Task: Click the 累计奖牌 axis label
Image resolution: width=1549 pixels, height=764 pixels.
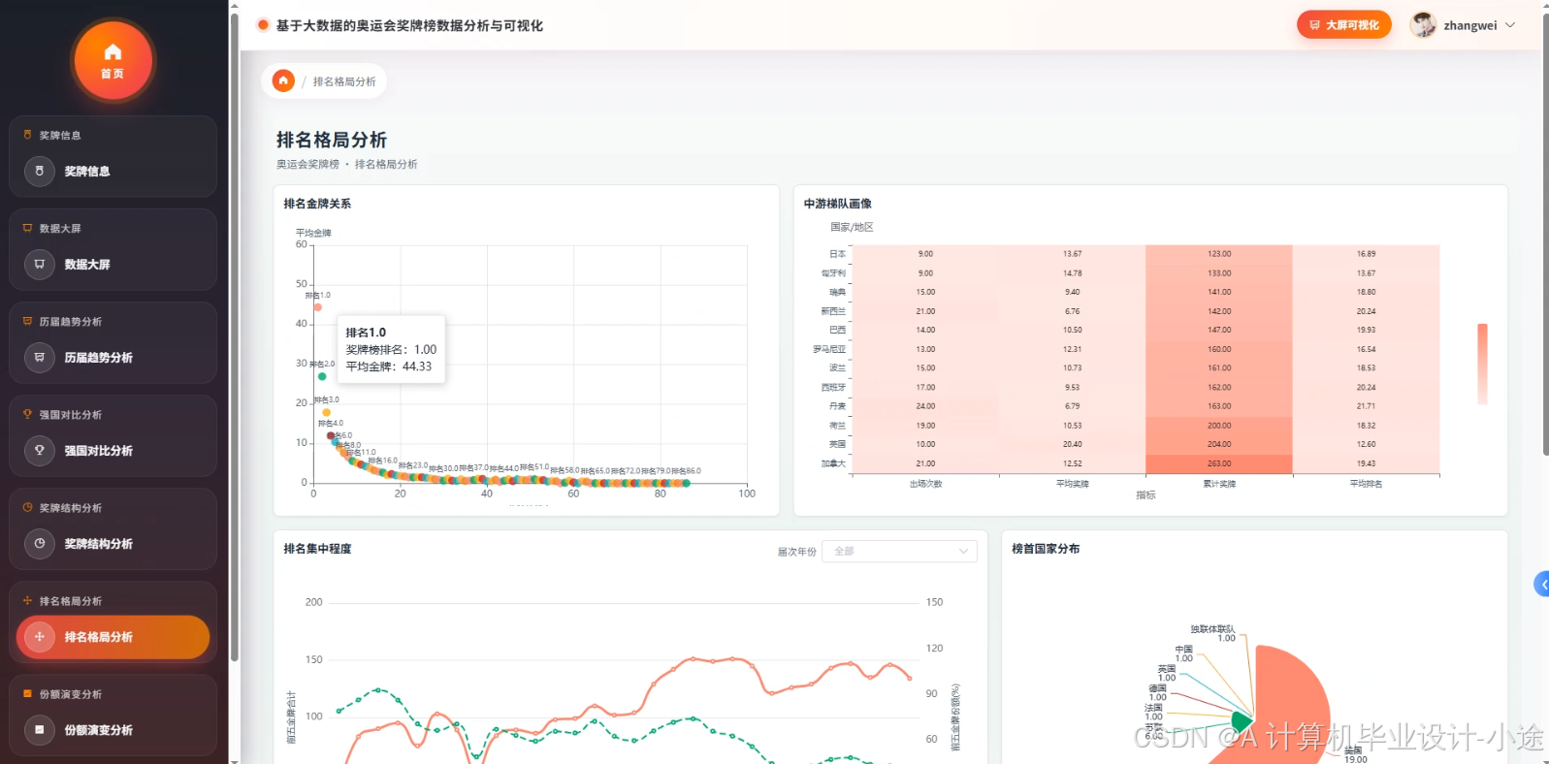Action: click(x=1219, y=484)
